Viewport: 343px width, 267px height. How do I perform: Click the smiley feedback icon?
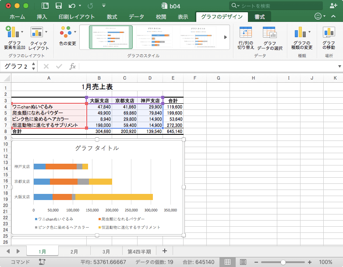[318, 16]
